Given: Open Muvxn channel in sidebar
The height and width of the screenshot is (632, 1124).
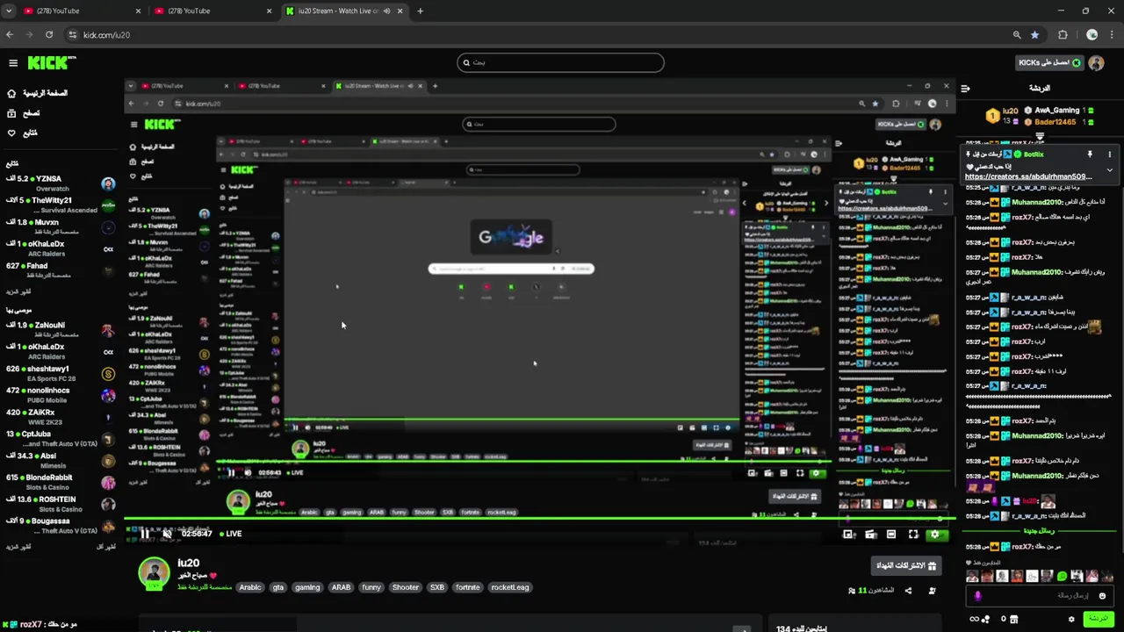Looking at the screenshot, I should pos(61,226).
